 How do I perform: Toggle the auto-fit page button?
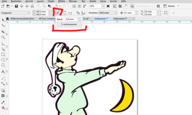tap(58, 13)
